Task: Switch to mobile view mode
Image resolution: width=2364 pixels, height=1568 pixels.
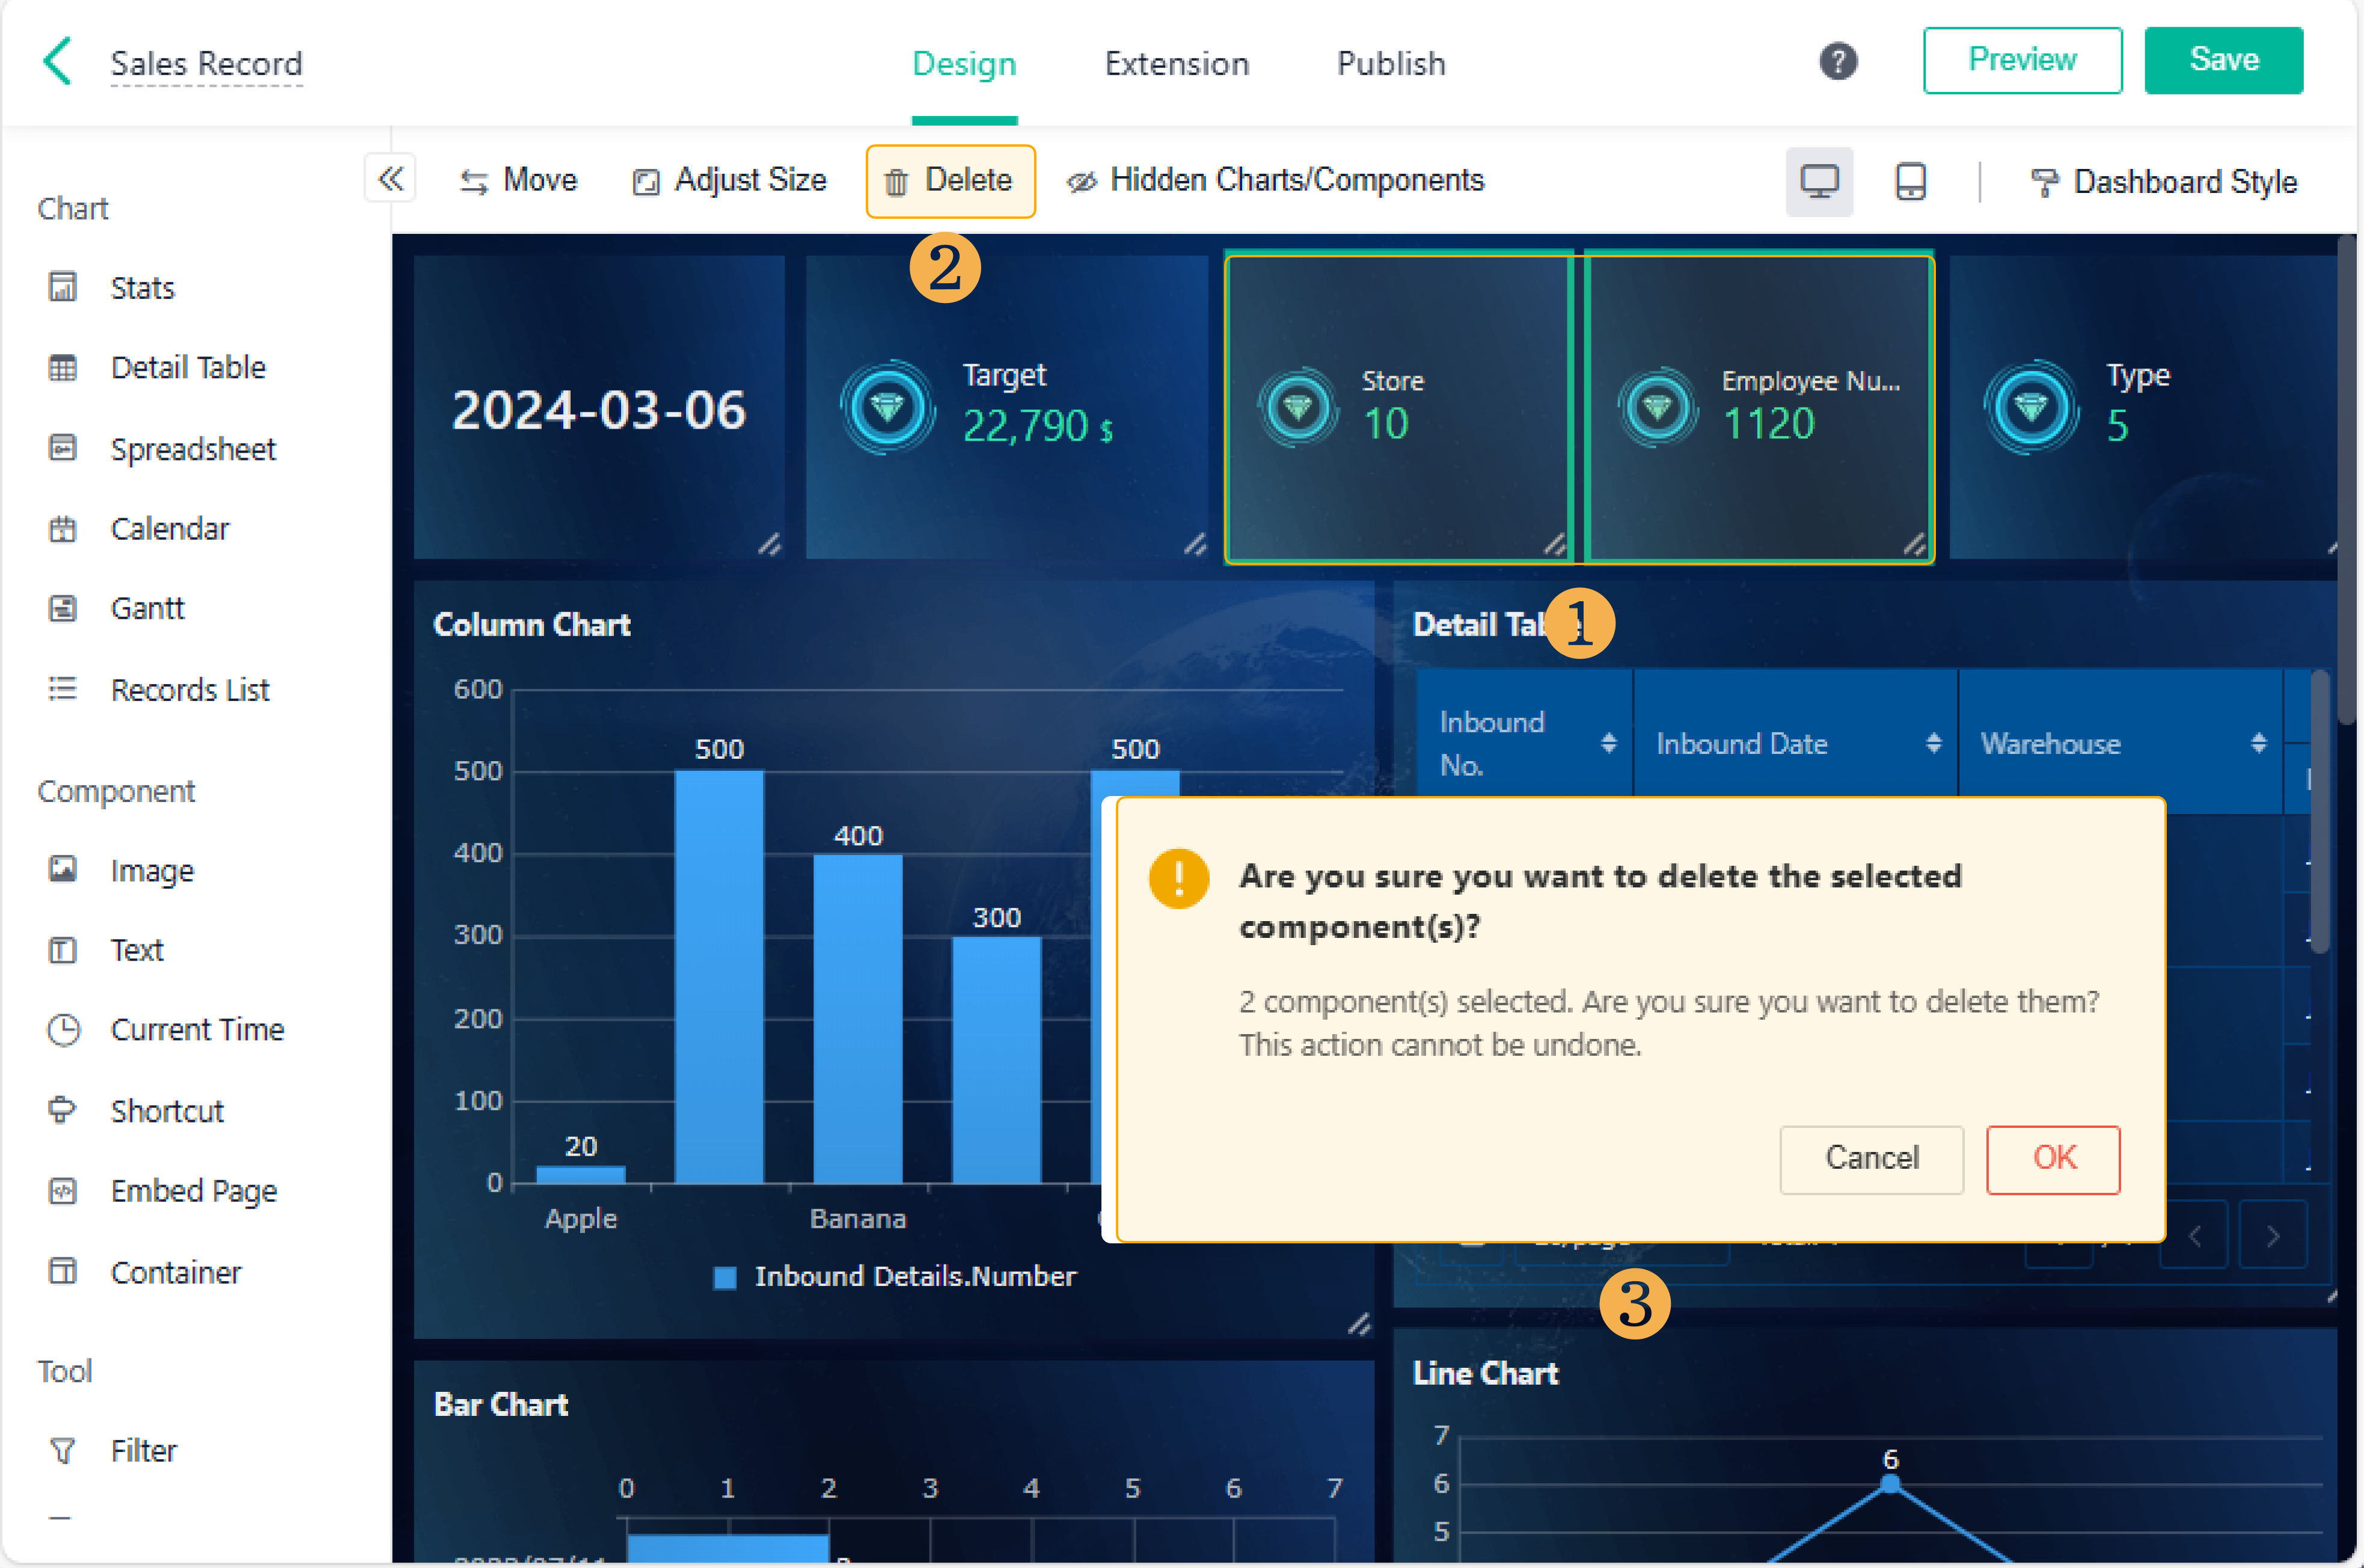Action: (1910, 182)
